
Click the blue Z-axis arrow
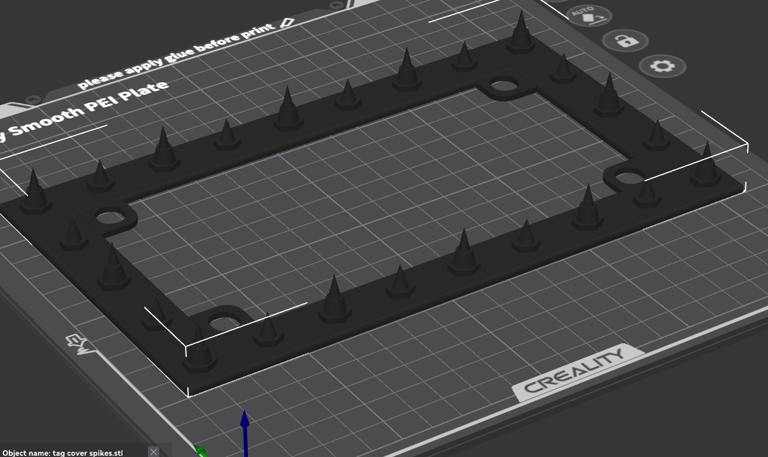click(x=245, y=433)
